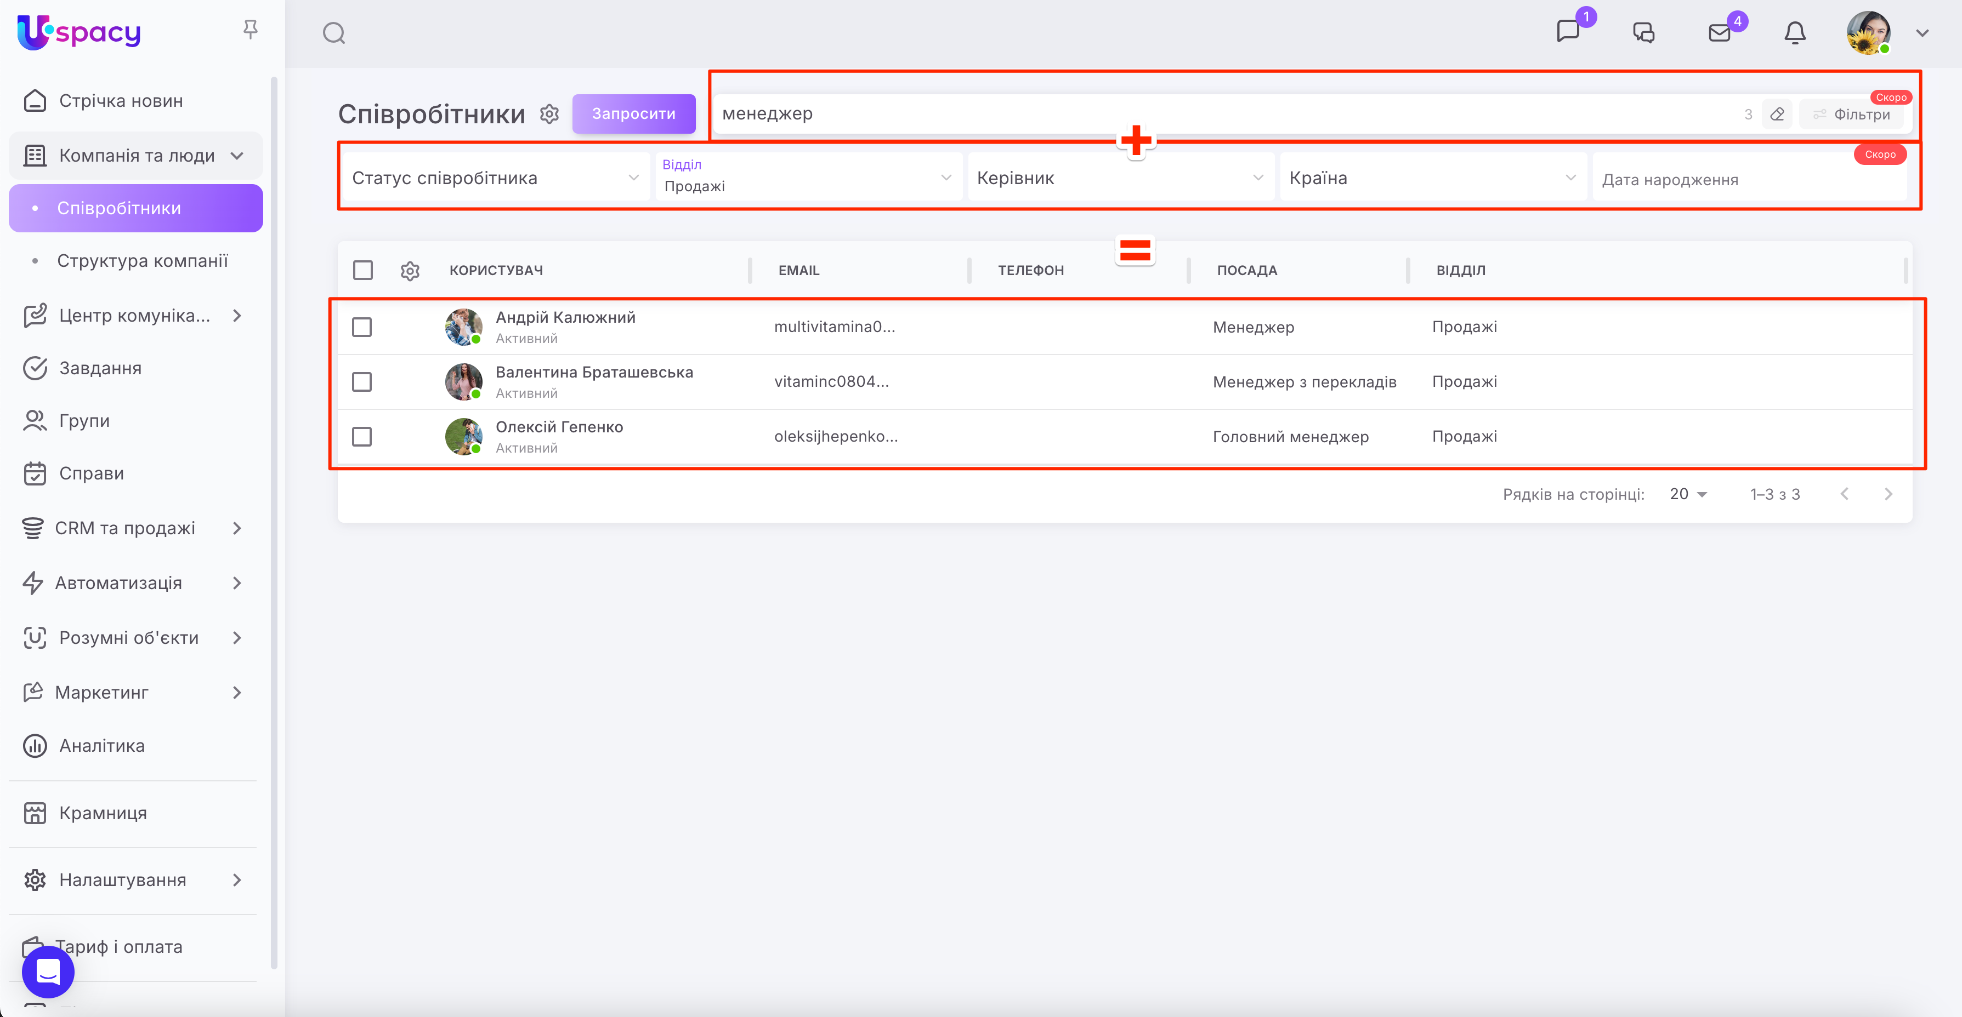Open the table column settings gear
Viewport: 1962px width, 1017px height.
point(410,270)
